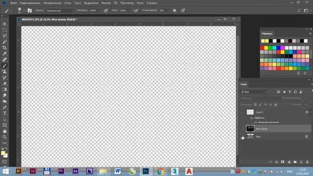Toggle type layer filter
The height and width of the screenshot is (176, 313).
point(290,92)
